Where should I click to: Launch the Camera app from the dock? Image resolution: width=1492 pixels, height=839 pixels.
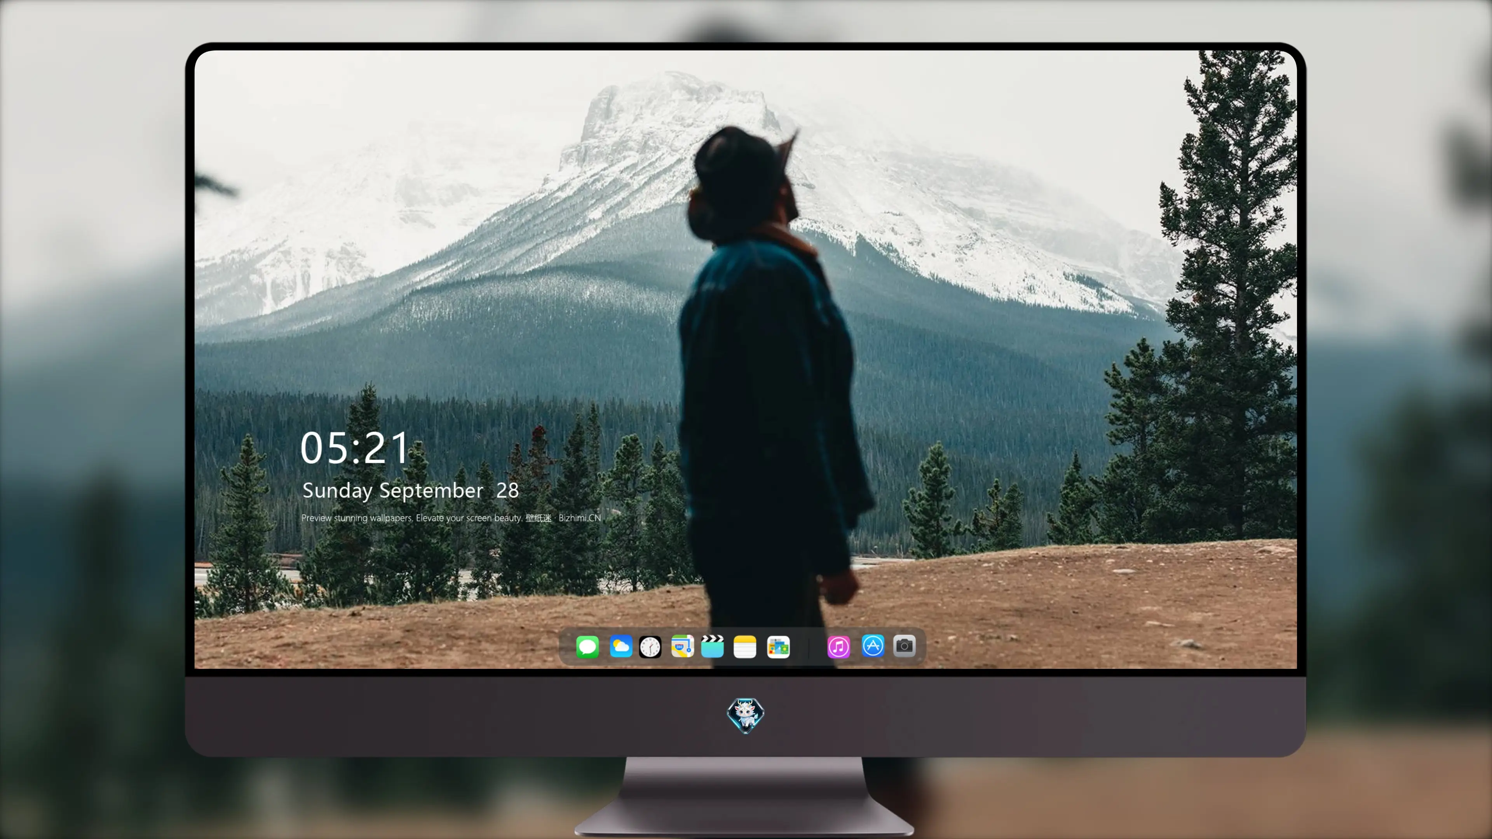[904, 646]
